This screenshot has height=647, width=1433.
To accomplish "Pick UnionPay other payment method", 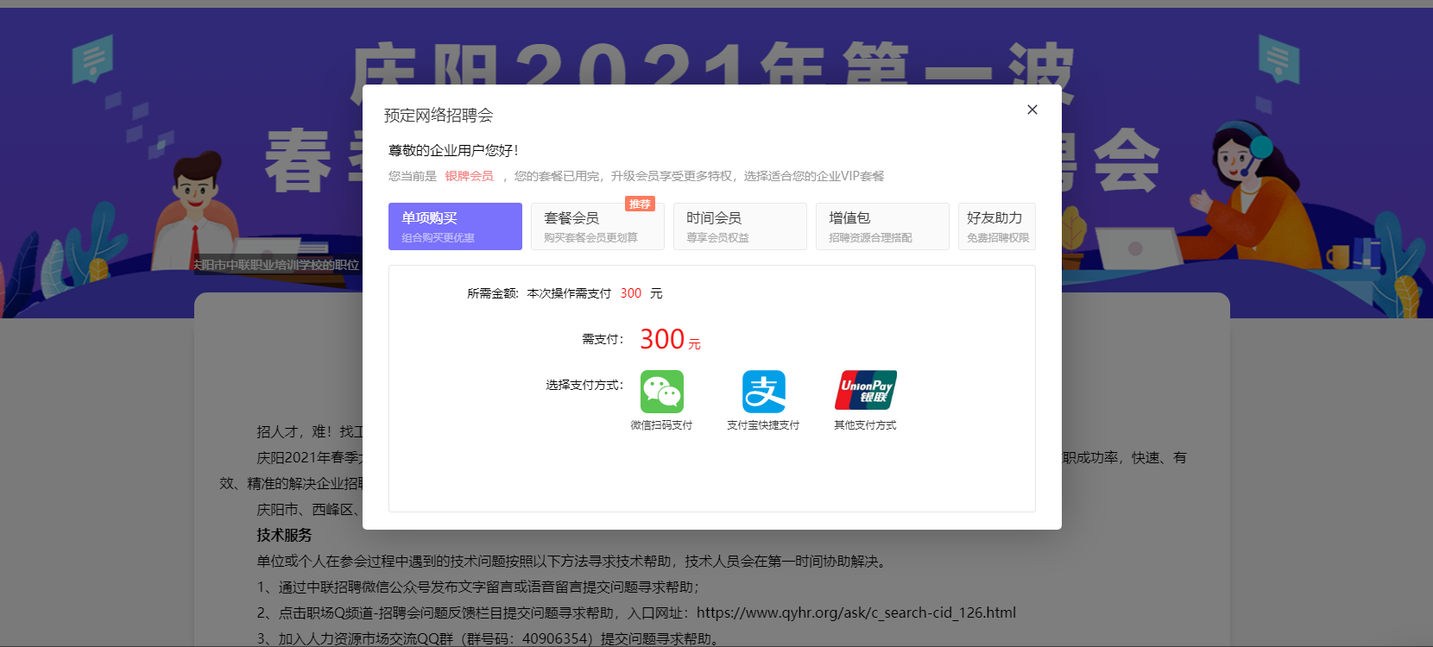I will point(866,390).
